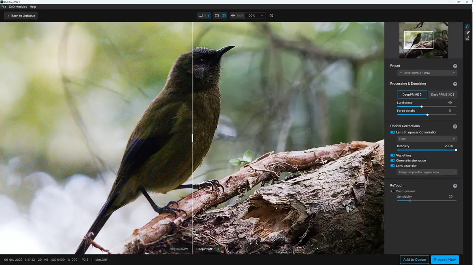Toggle the bottom filmstrip panel icon
The width and height of the screenshot is (473, 265).
pyautogui.click(x=201, y=16)
